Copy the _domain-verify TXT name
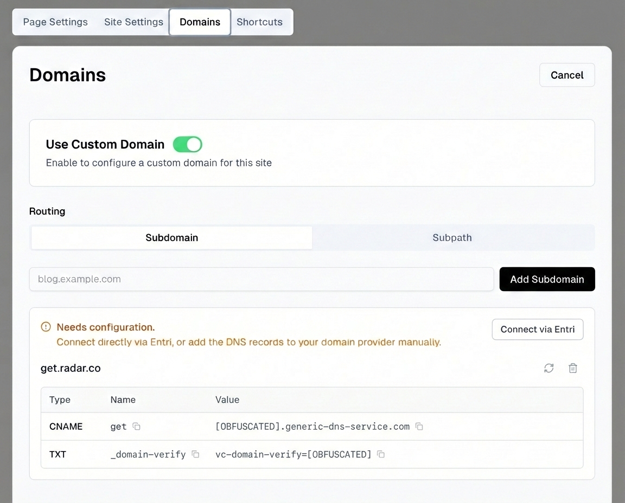 195,454
